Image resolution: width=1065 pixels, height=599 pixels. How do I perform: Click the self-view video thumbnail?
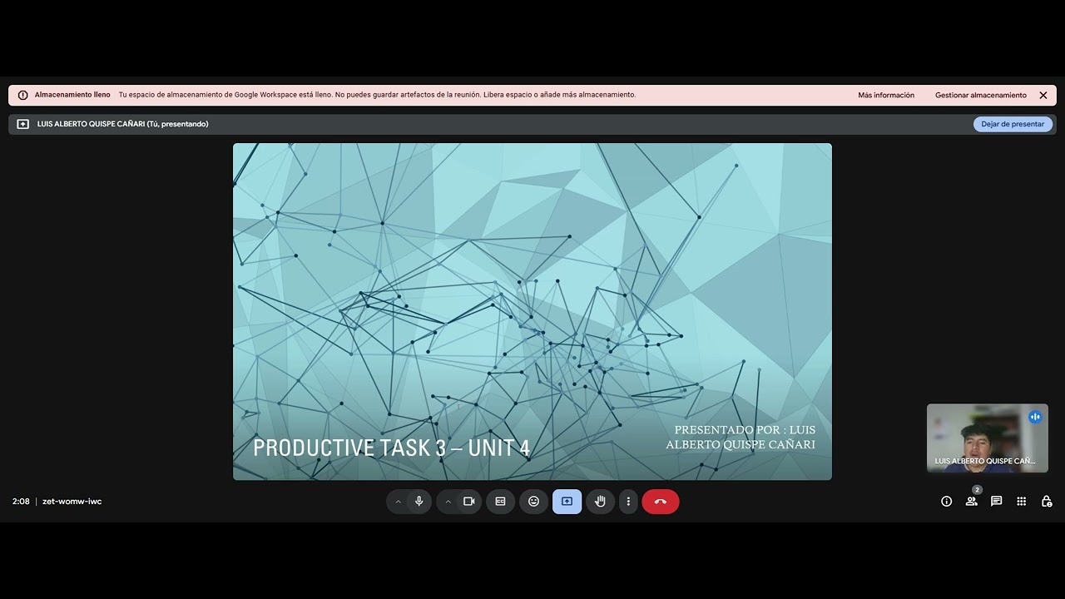coord(988,438)
